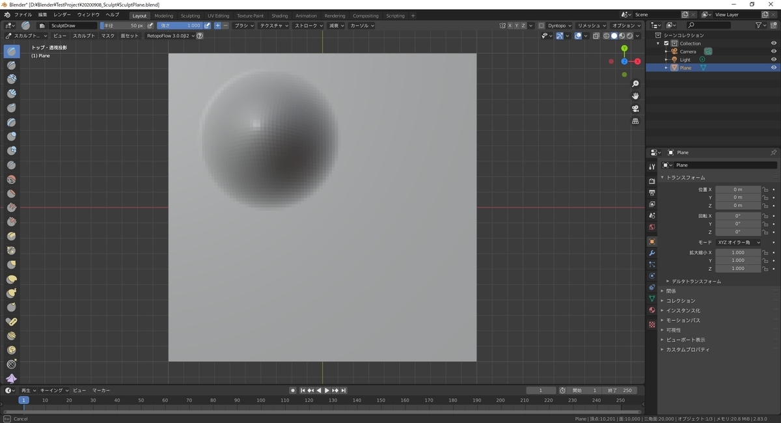Open the Modifiers wrench tab icon
781x423 pixels.
point(651,253)
